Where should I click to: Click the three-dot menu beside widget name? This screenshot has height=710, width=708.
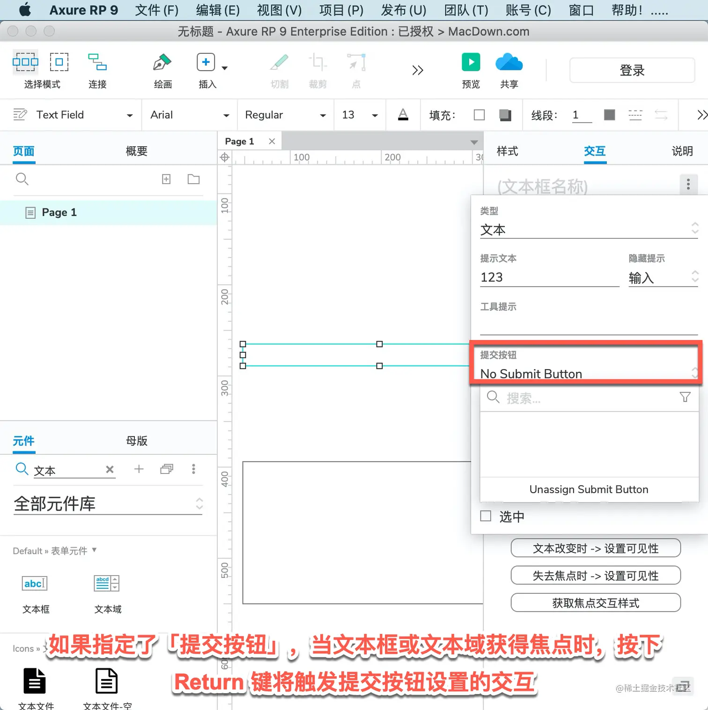pyautogui.click(x=688, y=185)
